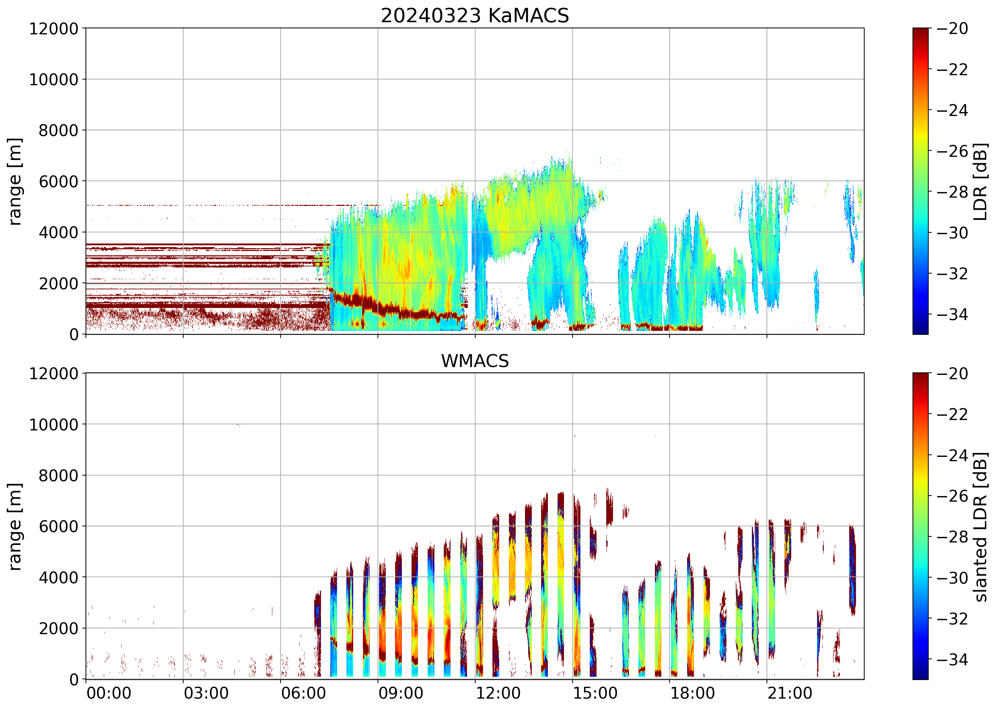This screenshot has height=709, width=997.
Task: Click the 00:00 x-axis tick label
Action: tap(109, 693)
